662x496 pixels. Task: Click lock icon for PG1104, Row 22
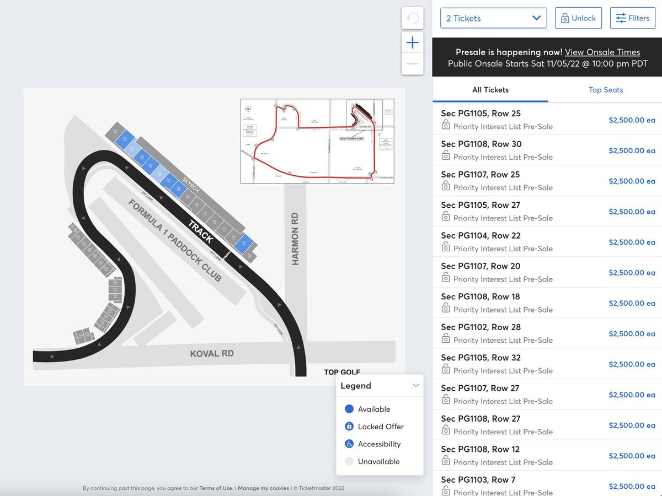click(x=446, y=248)
